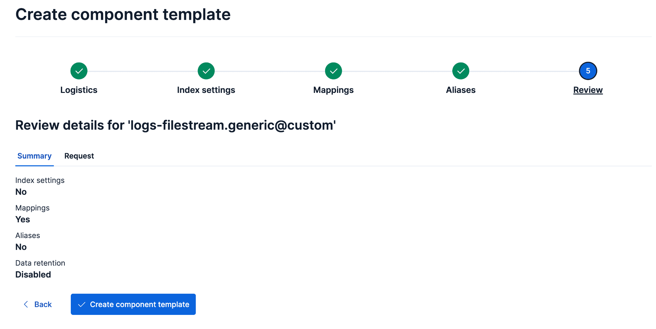Image resolution: width=656 pixels, height=329 pixels.
Task: Select the Logistics step label
Action: [x=79, y=90]
